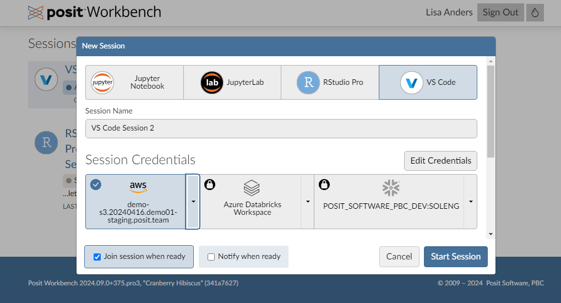Click the AWS logo
The image size is (561, 303).
[x=138, y=187]
